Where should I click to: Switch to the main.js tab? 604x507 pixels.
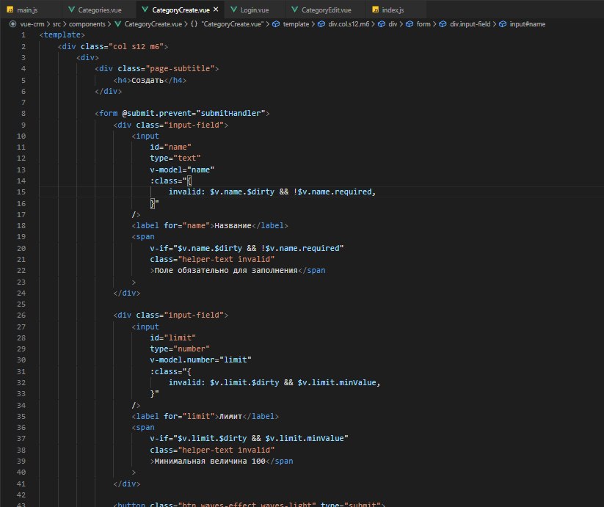[27, 10]
